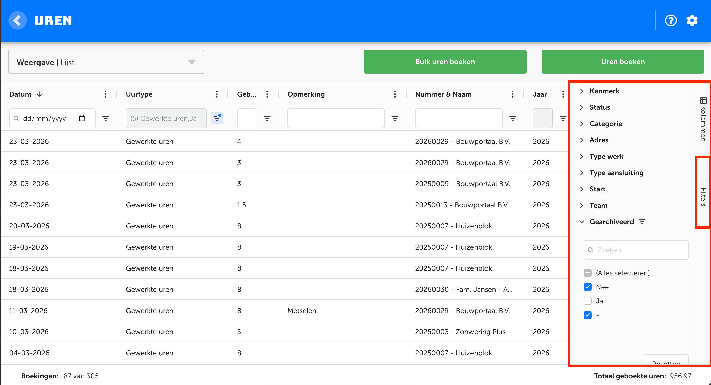
Task: Click the date 11-03-2026
Action: coord(28,311)
